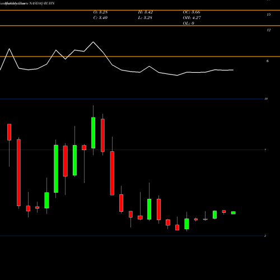Select the last green candle on the right
This screenshot has width=280, height=280.
point(234,213)
